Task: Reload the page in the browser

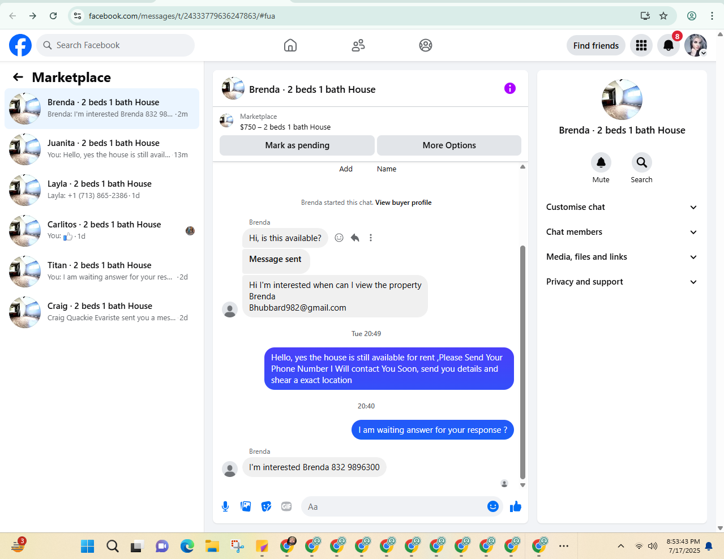Action: pos(53,16)
